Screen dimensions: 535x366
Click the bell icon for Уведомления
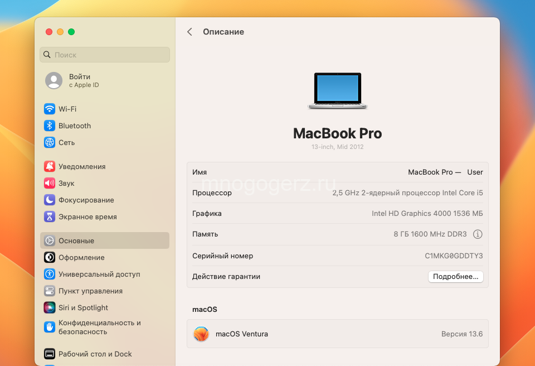point(50,166)
